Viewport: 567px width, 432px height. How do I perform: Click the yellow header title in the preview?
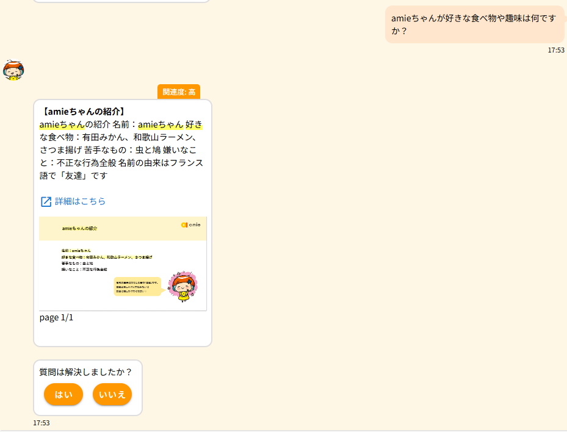coord(79,228)
